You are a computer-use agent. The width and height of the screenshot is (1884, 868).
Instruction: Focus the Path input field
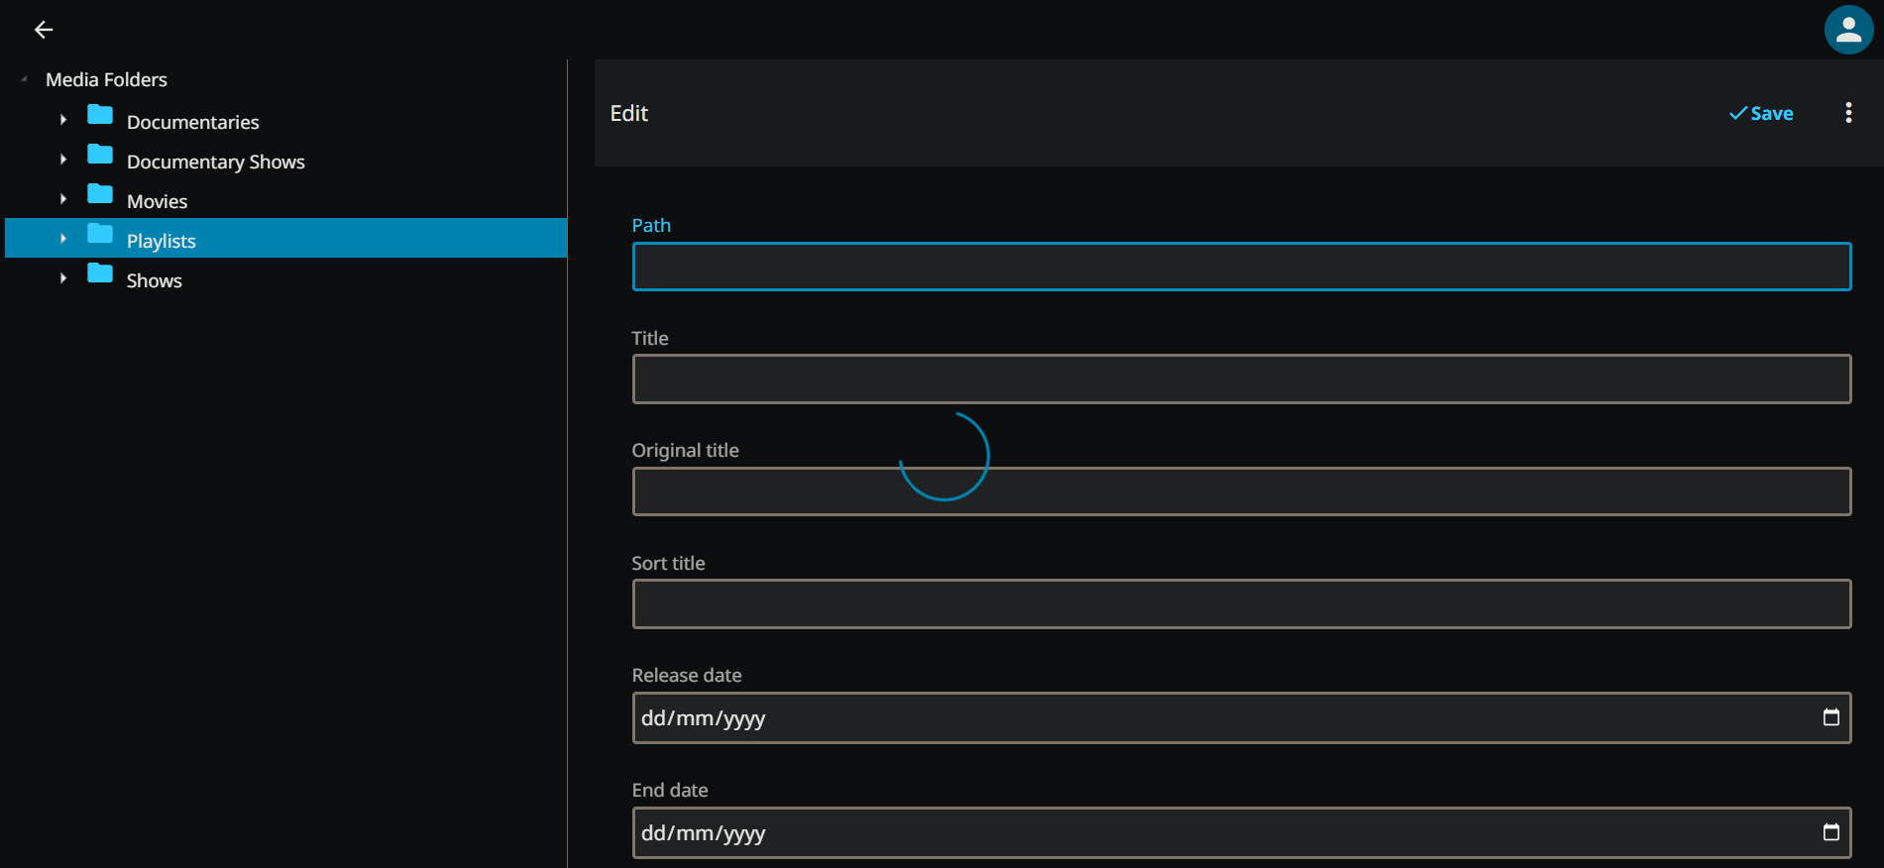pyautogui.click(x=1241, y=267)
